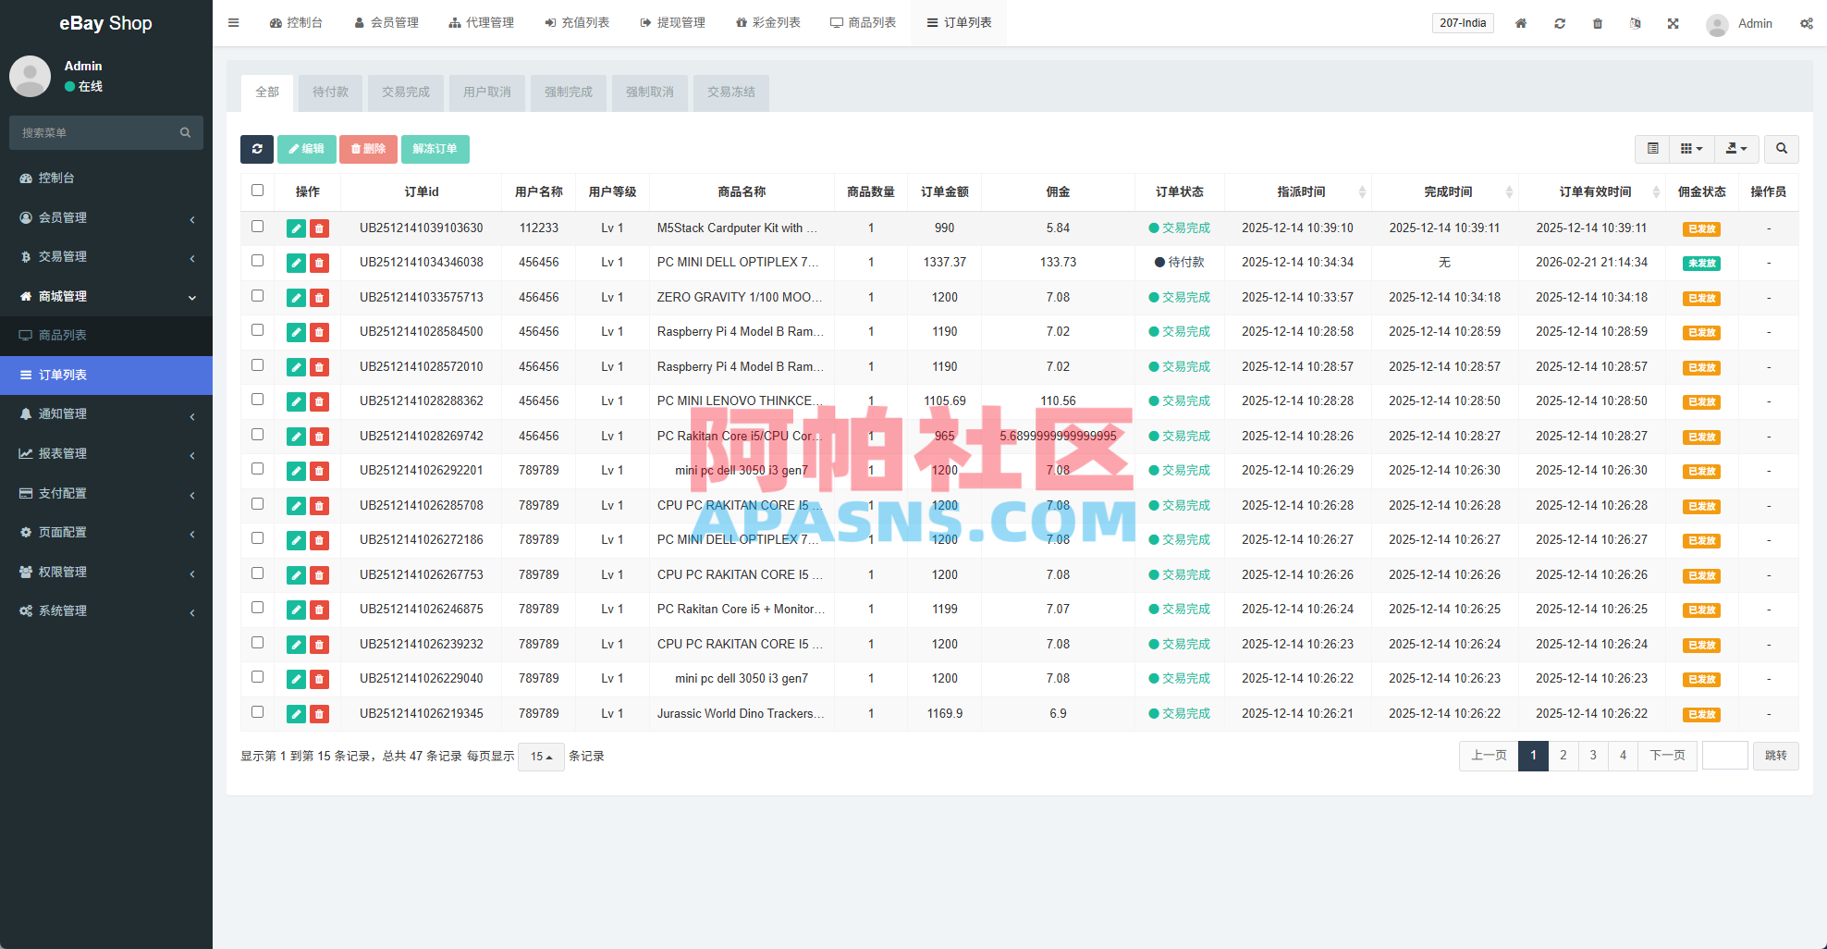This screenshot has width=1827, height=949.
Task: Open the table search icon button
Action: (1782, 149)
